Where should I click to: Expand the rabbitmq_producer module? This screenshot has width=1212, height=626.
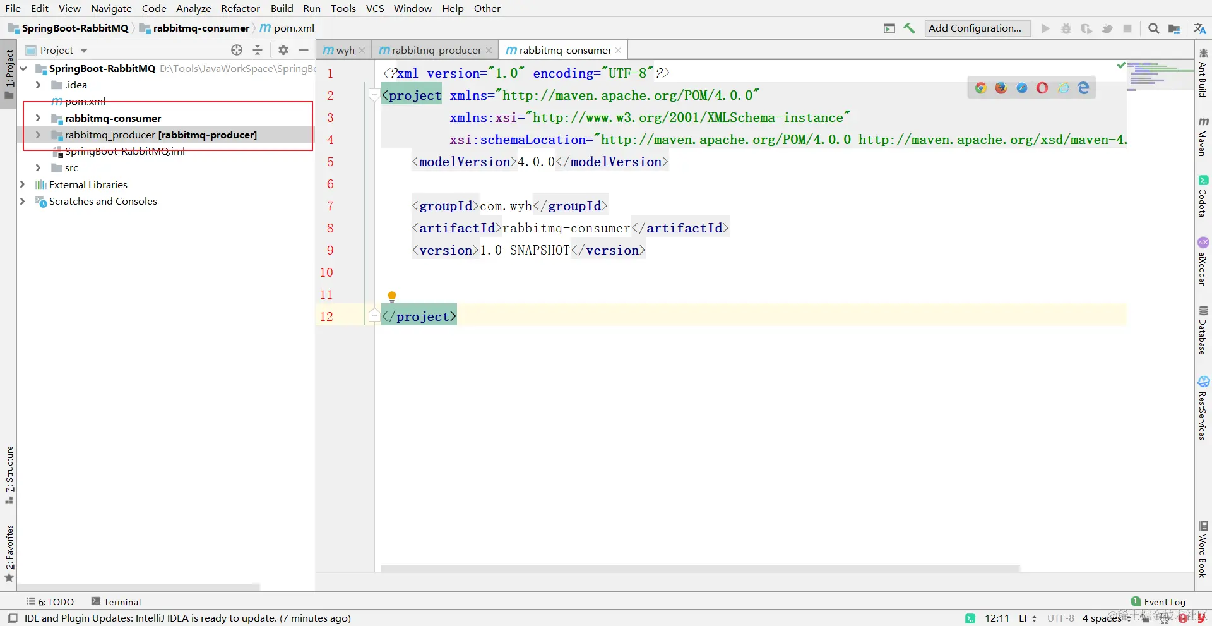[39, 135]
